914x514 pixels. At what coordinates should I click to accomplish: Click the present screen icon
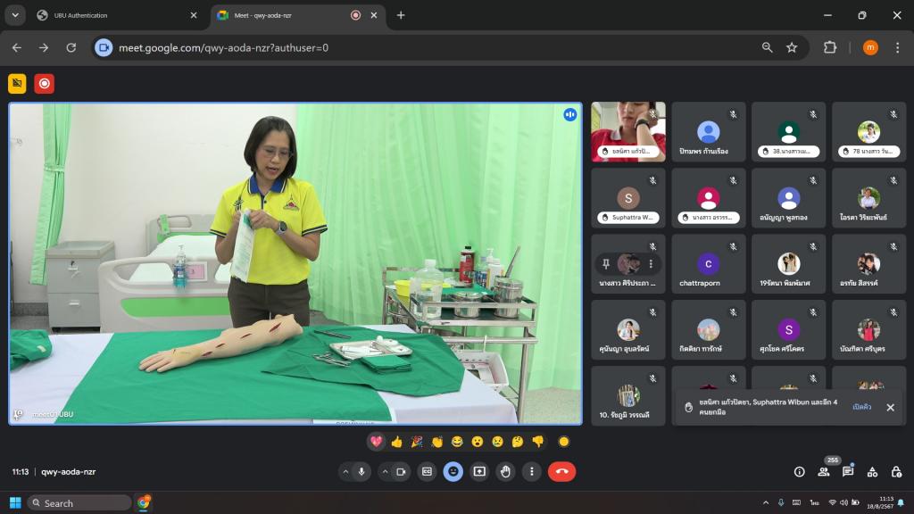(x=479, y=471)
